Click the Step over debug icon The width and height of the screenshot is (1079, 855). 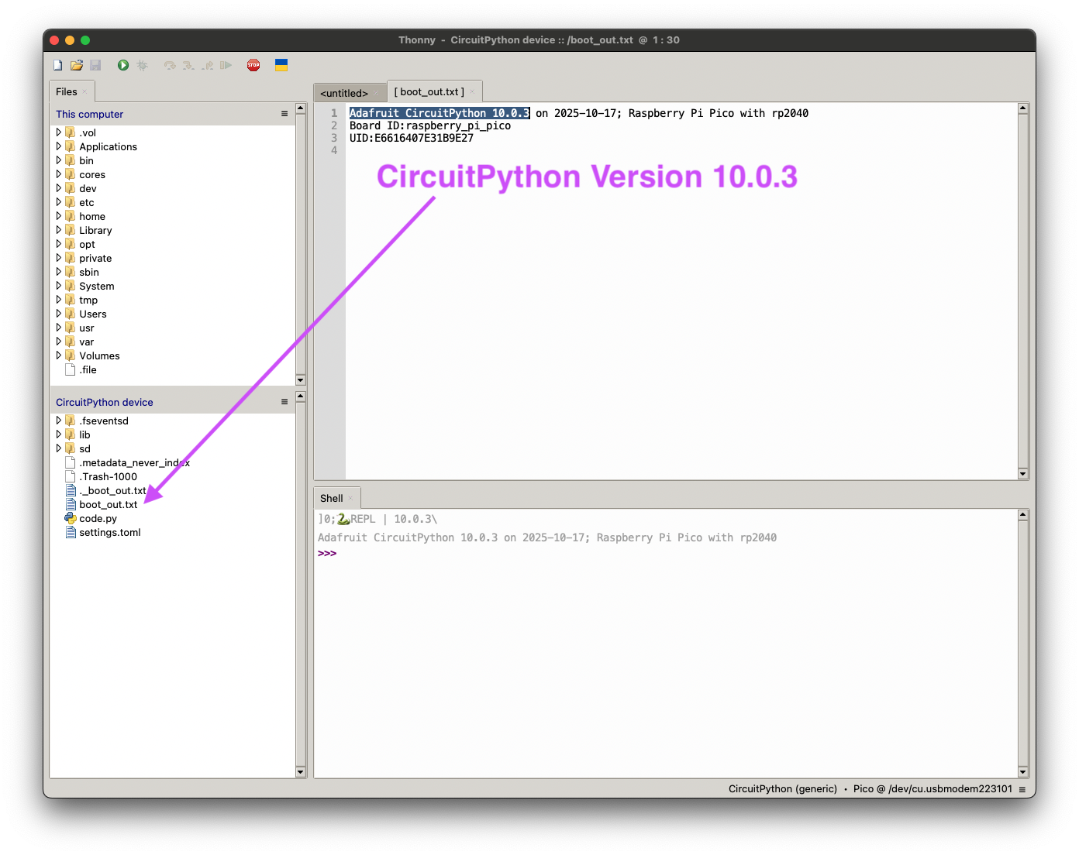point(170,65)
